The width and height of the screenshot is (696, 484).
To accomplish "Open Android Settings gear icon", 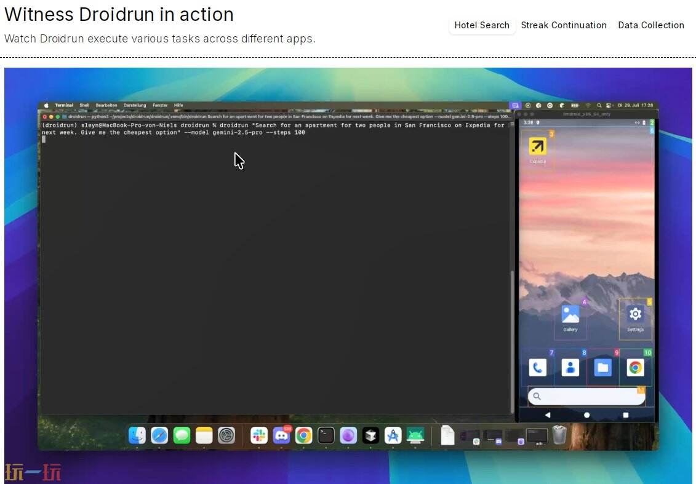I will 635,314.
